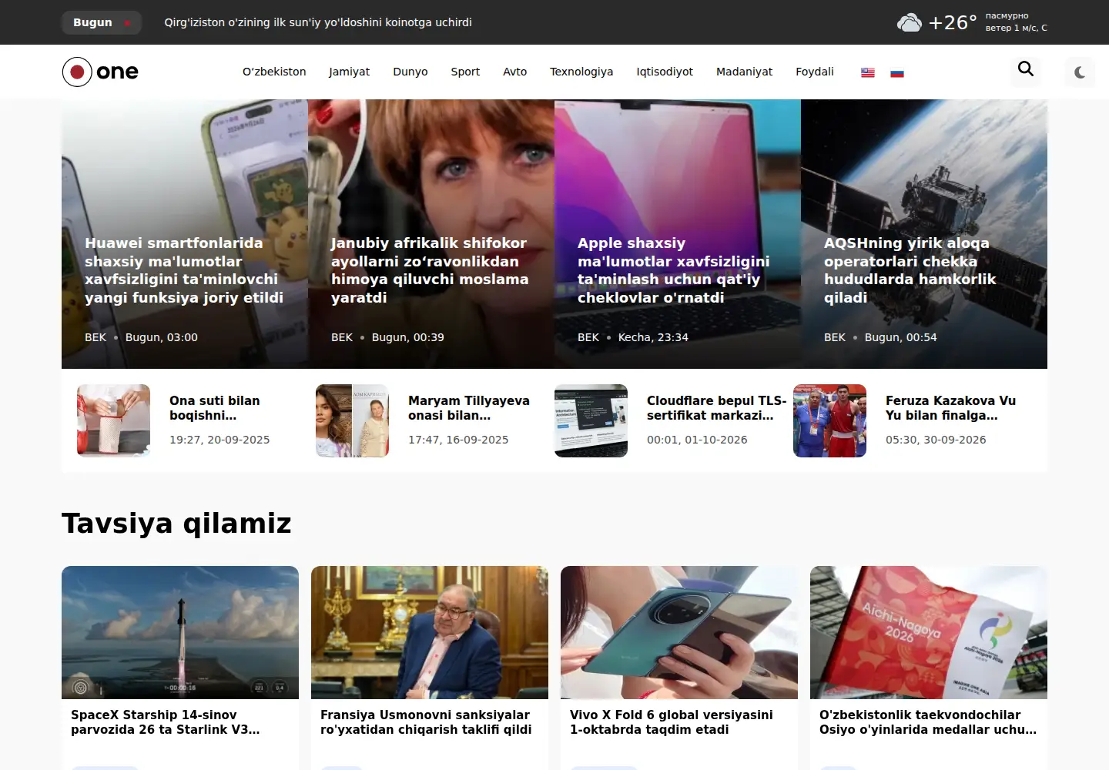This screenshot has height=770, width=1109.
Task: Click the Maryam Tillyayeva article thumbnail
Action: coord(352,420)
